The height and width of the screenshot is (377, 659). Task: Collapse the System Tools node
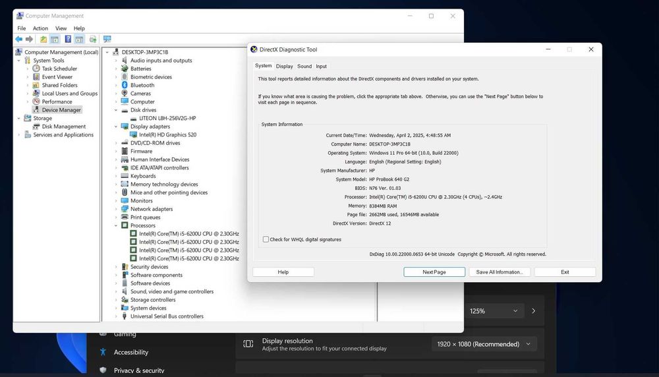[x=19, y=61]
